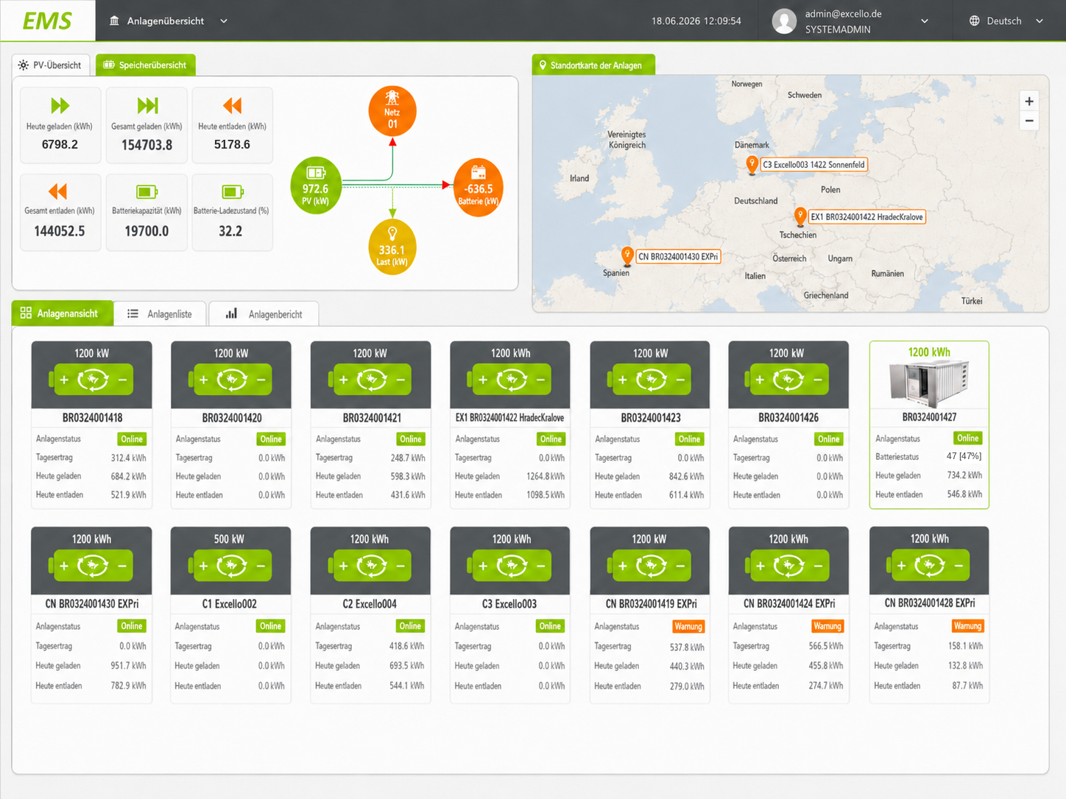
Task: Click the Warnung badge on CN BR0324001428 EXPri
Action: click(967, 626)
